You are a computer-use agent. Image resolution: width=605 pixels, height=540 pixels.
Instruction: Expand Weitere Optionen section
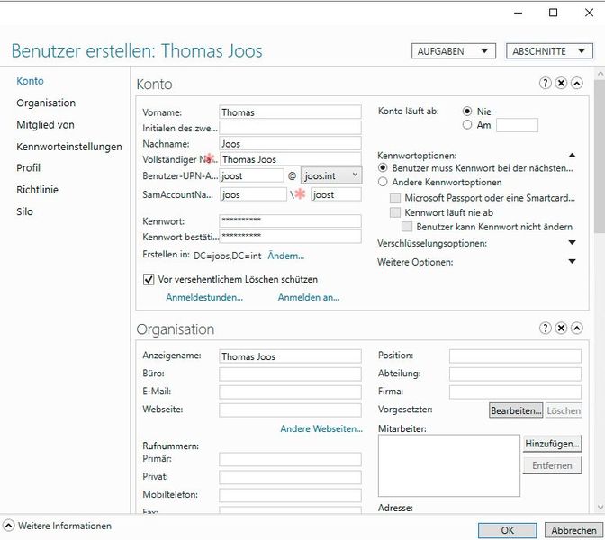[573, 261]
